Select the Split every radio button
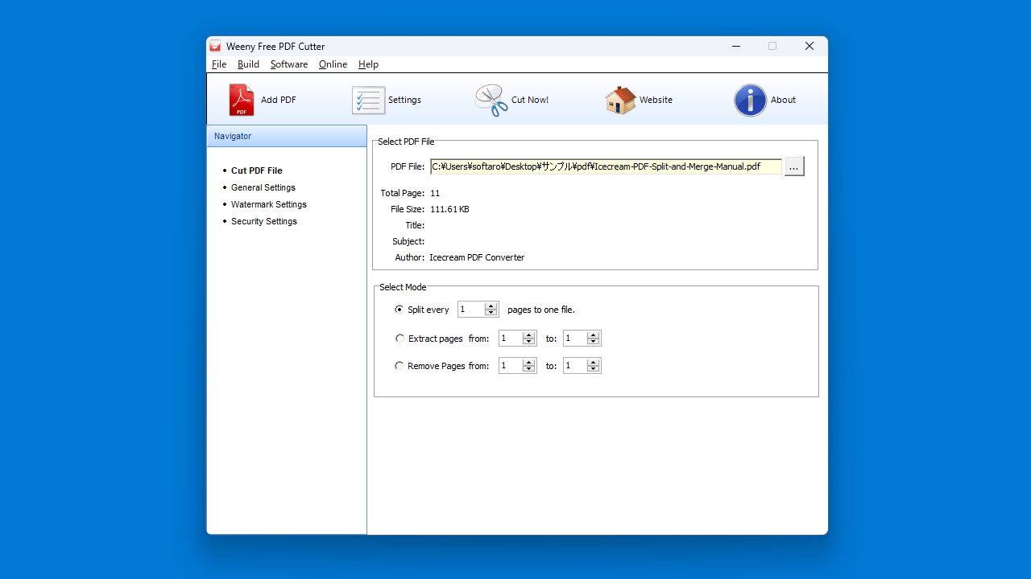 coord(400,310)
